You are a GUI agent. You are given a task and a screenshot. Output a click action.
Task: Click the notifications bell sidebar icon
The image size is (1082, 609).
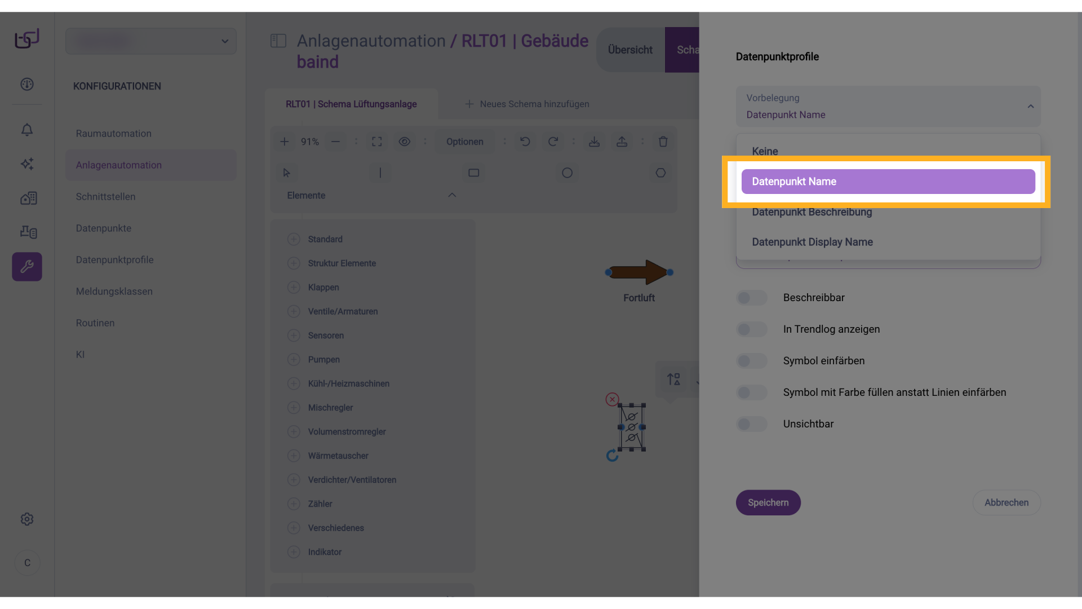tap(27, 130)
